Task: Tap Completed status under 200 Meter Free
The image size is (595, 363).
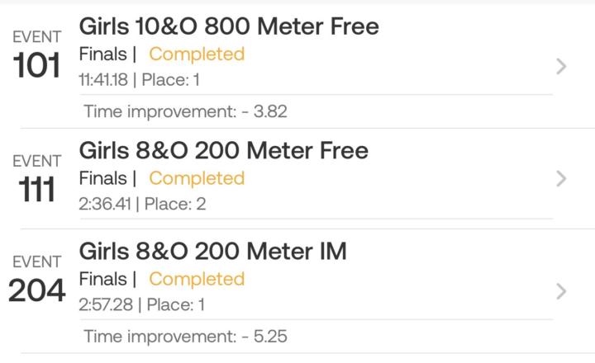Action: pyautogui.click(x=197, y=178)
